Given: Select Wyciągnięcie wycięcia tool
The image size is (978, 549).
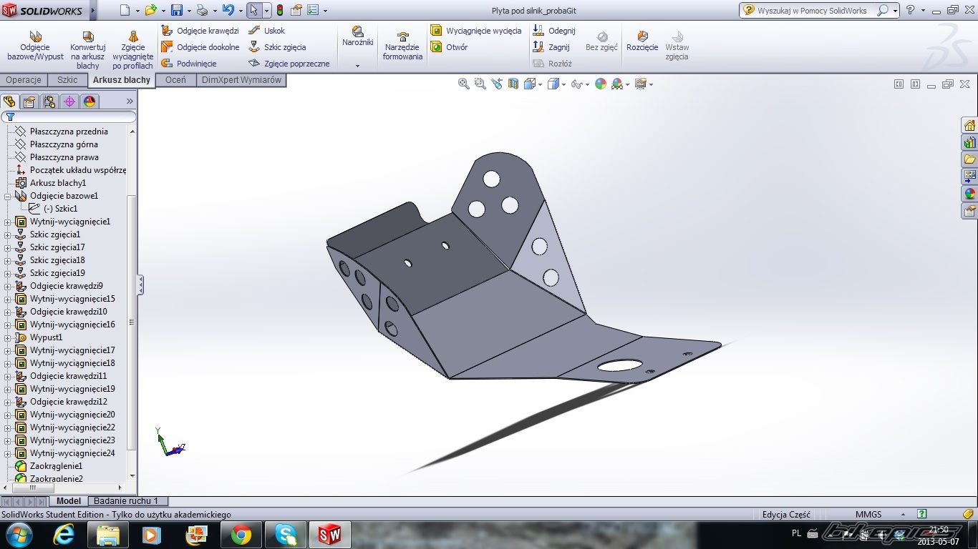Looking at the screenshot, I should (x=475, y=31).
